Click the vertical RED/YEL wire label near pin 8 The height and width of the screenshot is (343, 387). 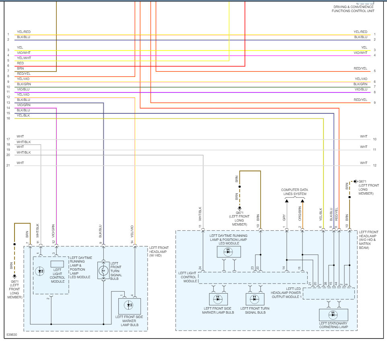[x=336, y=214]
